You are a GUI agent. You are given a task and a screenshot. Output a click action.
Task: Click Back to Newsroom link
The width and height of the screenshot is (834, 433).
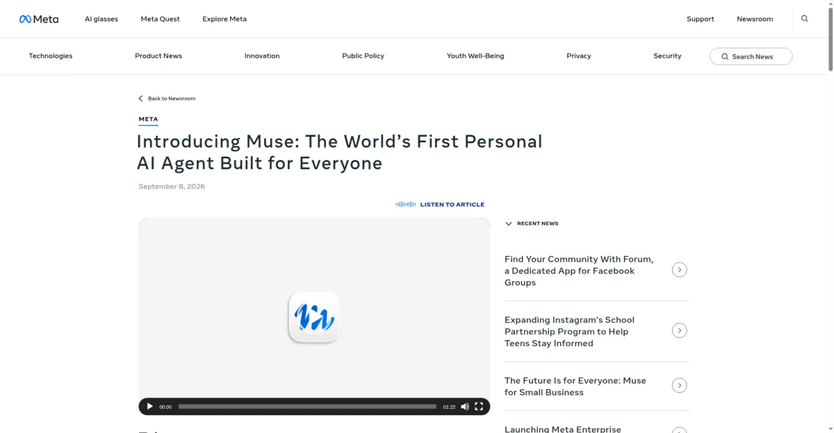pos(172,99)
